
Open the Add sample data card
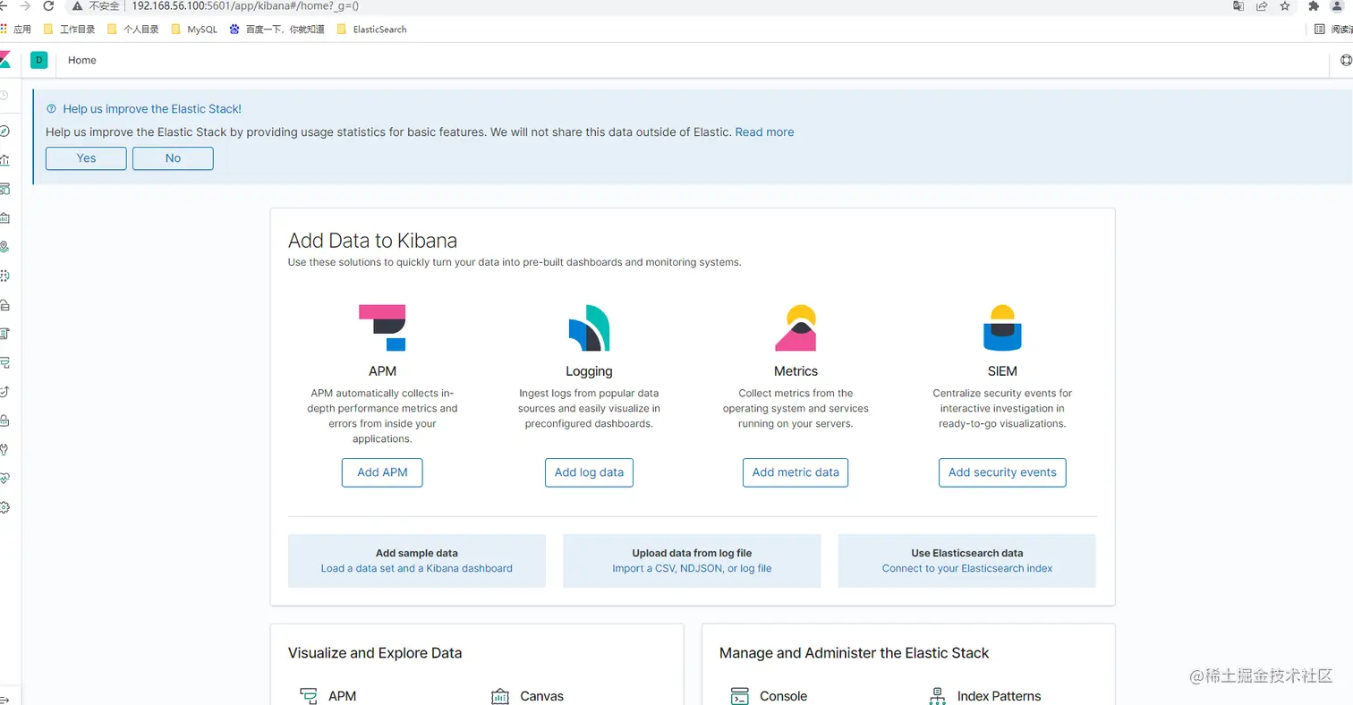(417, 561)
